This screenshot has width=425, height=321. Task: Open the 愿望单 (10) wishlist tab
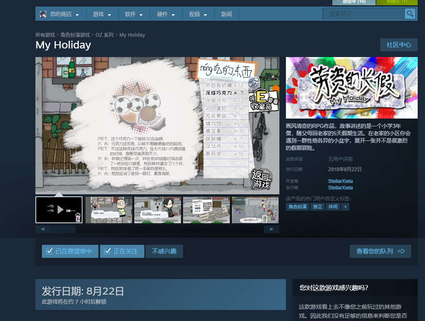pyautogui.click(x=354, y=2)
